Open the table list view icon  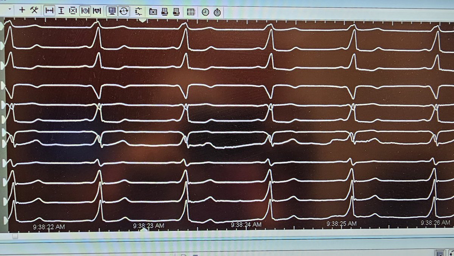click(x=191, y=12)
